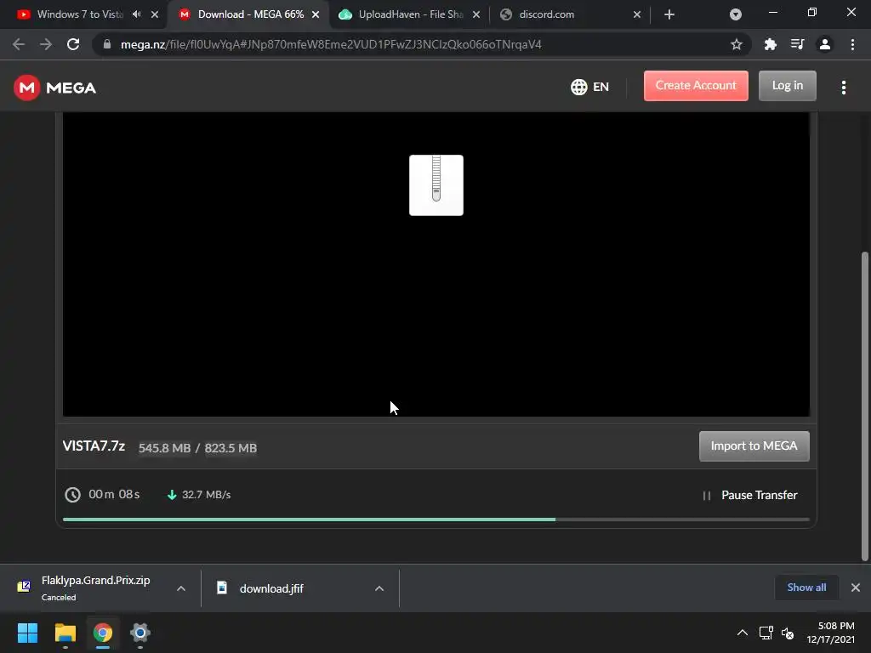Open the Windows Start menu
The height and width of the screenshot is (653, 871).
27,633
